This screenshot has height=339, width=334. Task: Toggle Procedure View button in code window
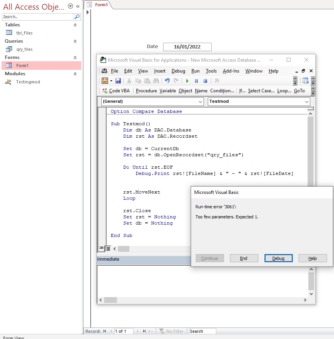(101, 248)
